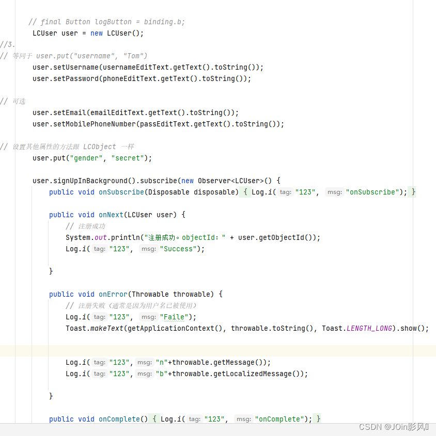The width and height of the screenshot is (436, 436).
Task: Click the .show() call
Action: (x=410, y=328)
